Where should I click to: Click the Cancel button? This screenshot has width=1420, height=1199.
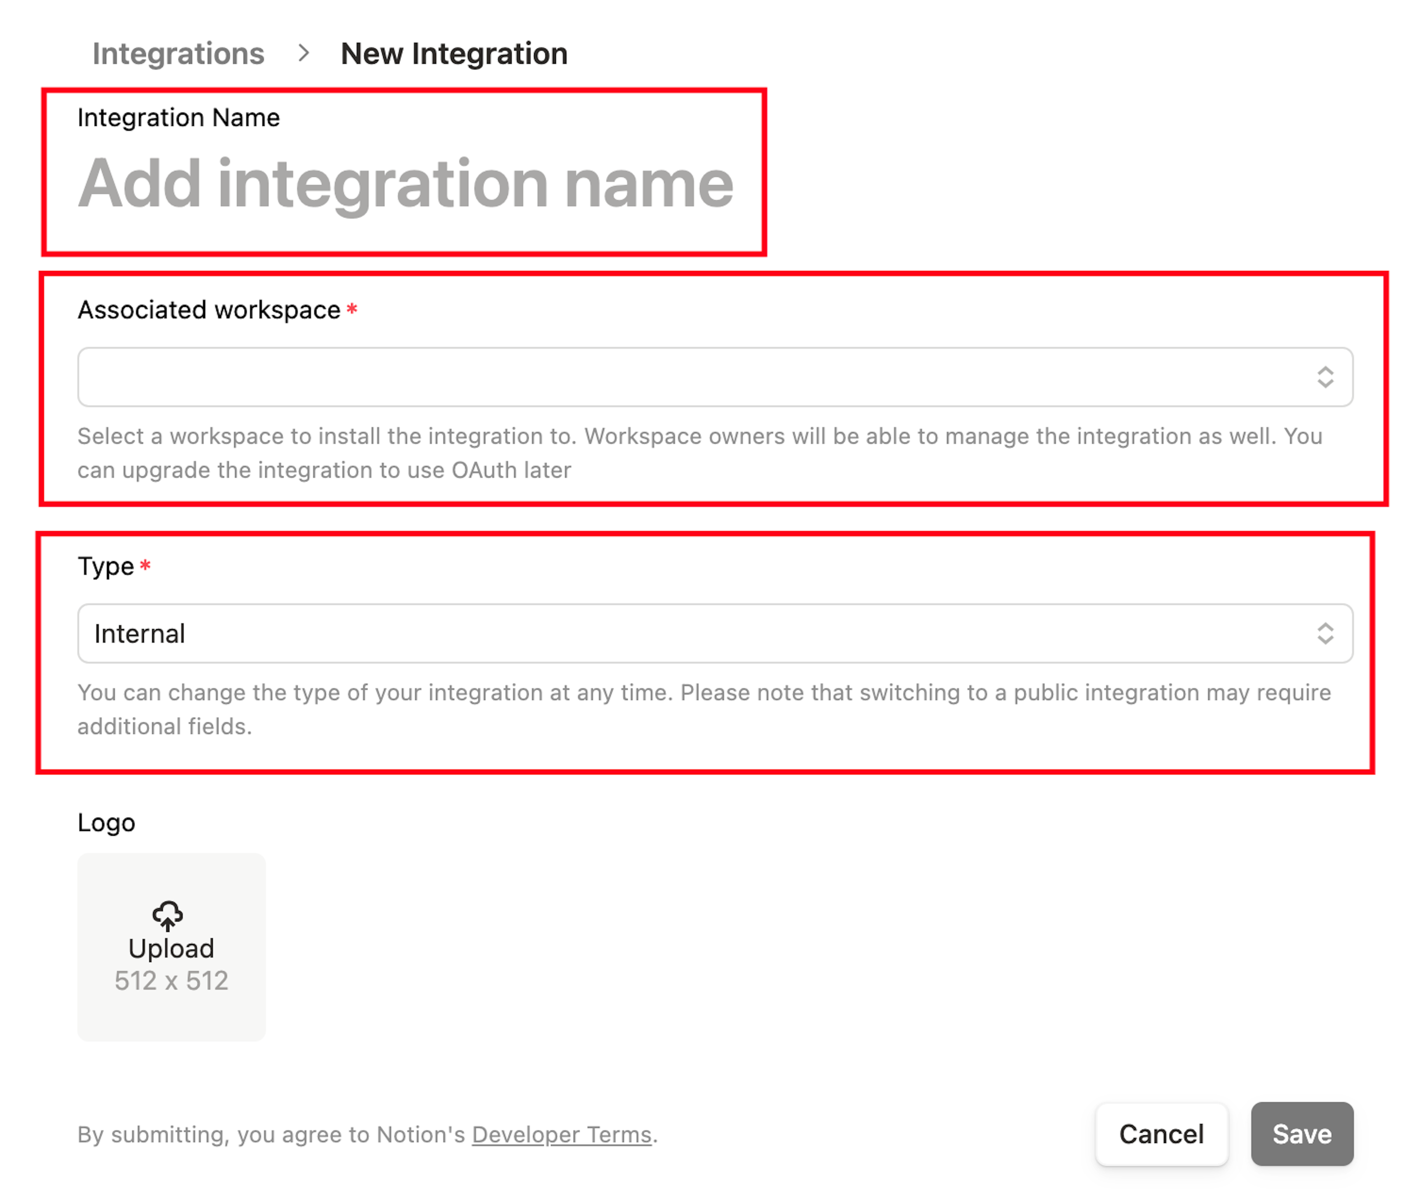tap(1162, 1134)
